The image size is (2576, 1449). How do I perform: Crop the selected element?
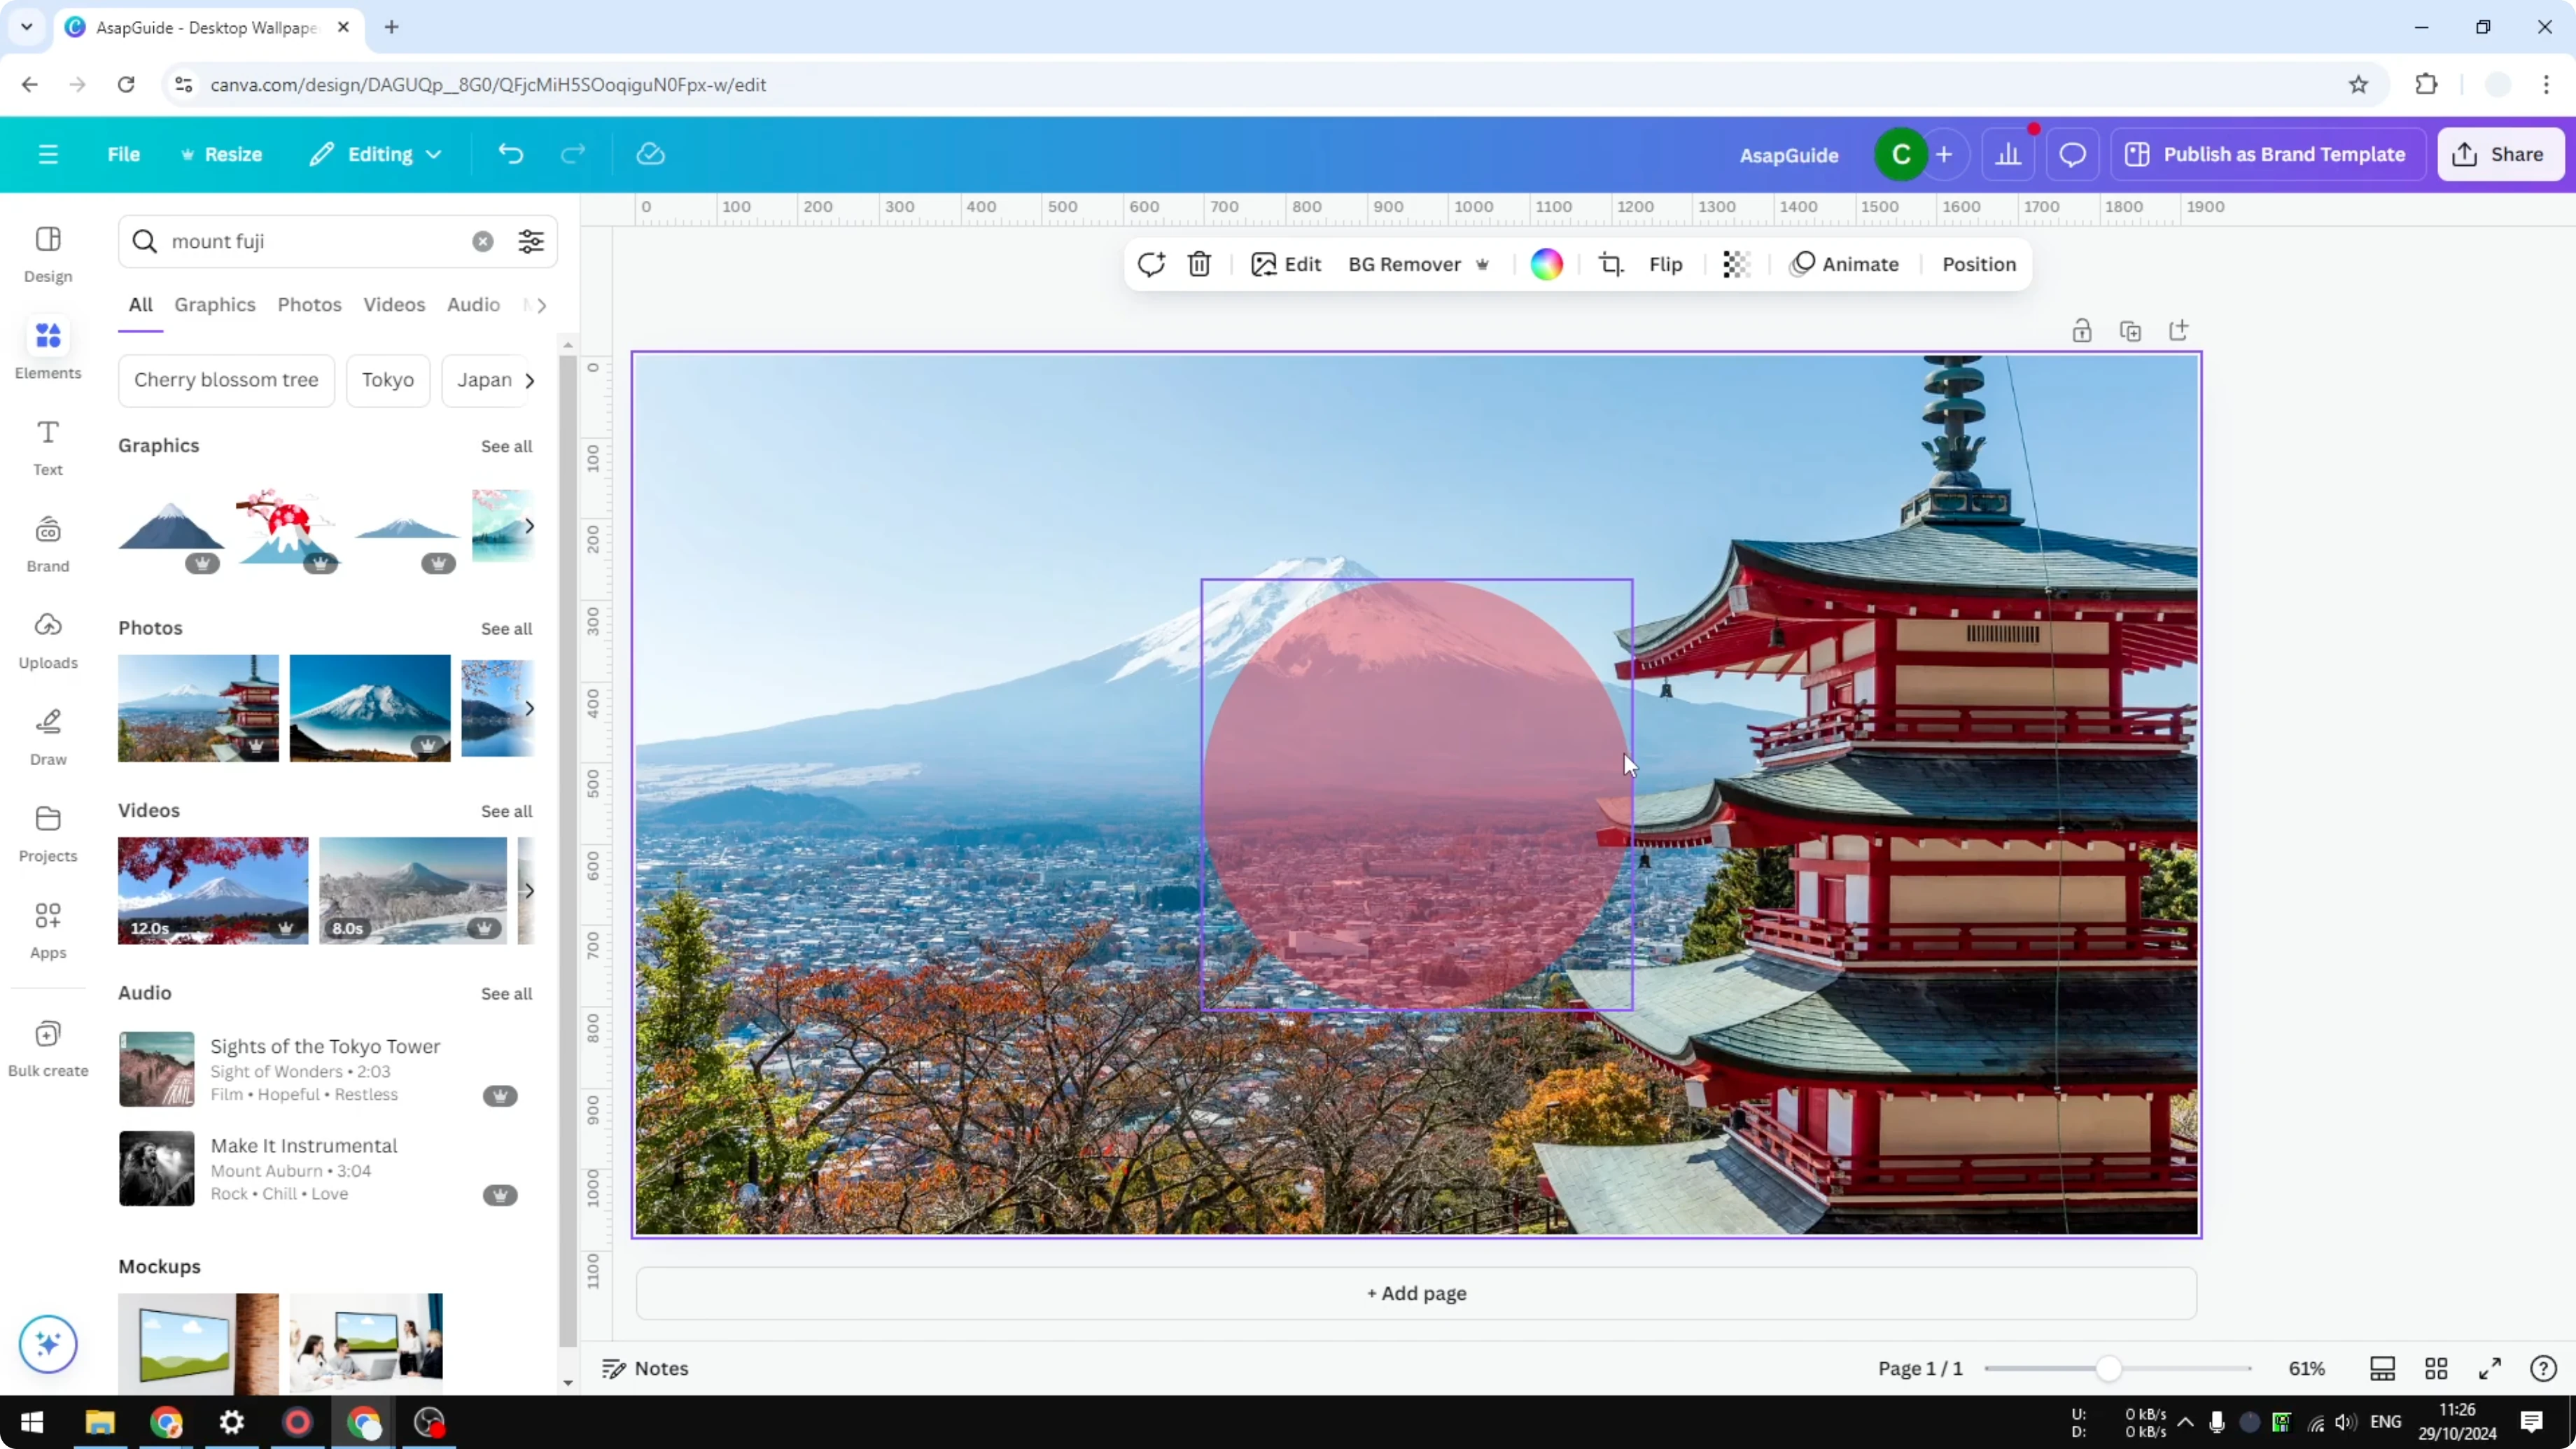(1611, 264)
